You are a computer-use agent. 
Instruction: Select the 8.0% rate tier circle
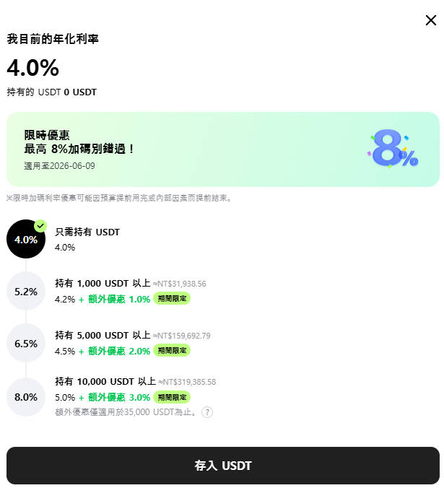pos(26,396)
